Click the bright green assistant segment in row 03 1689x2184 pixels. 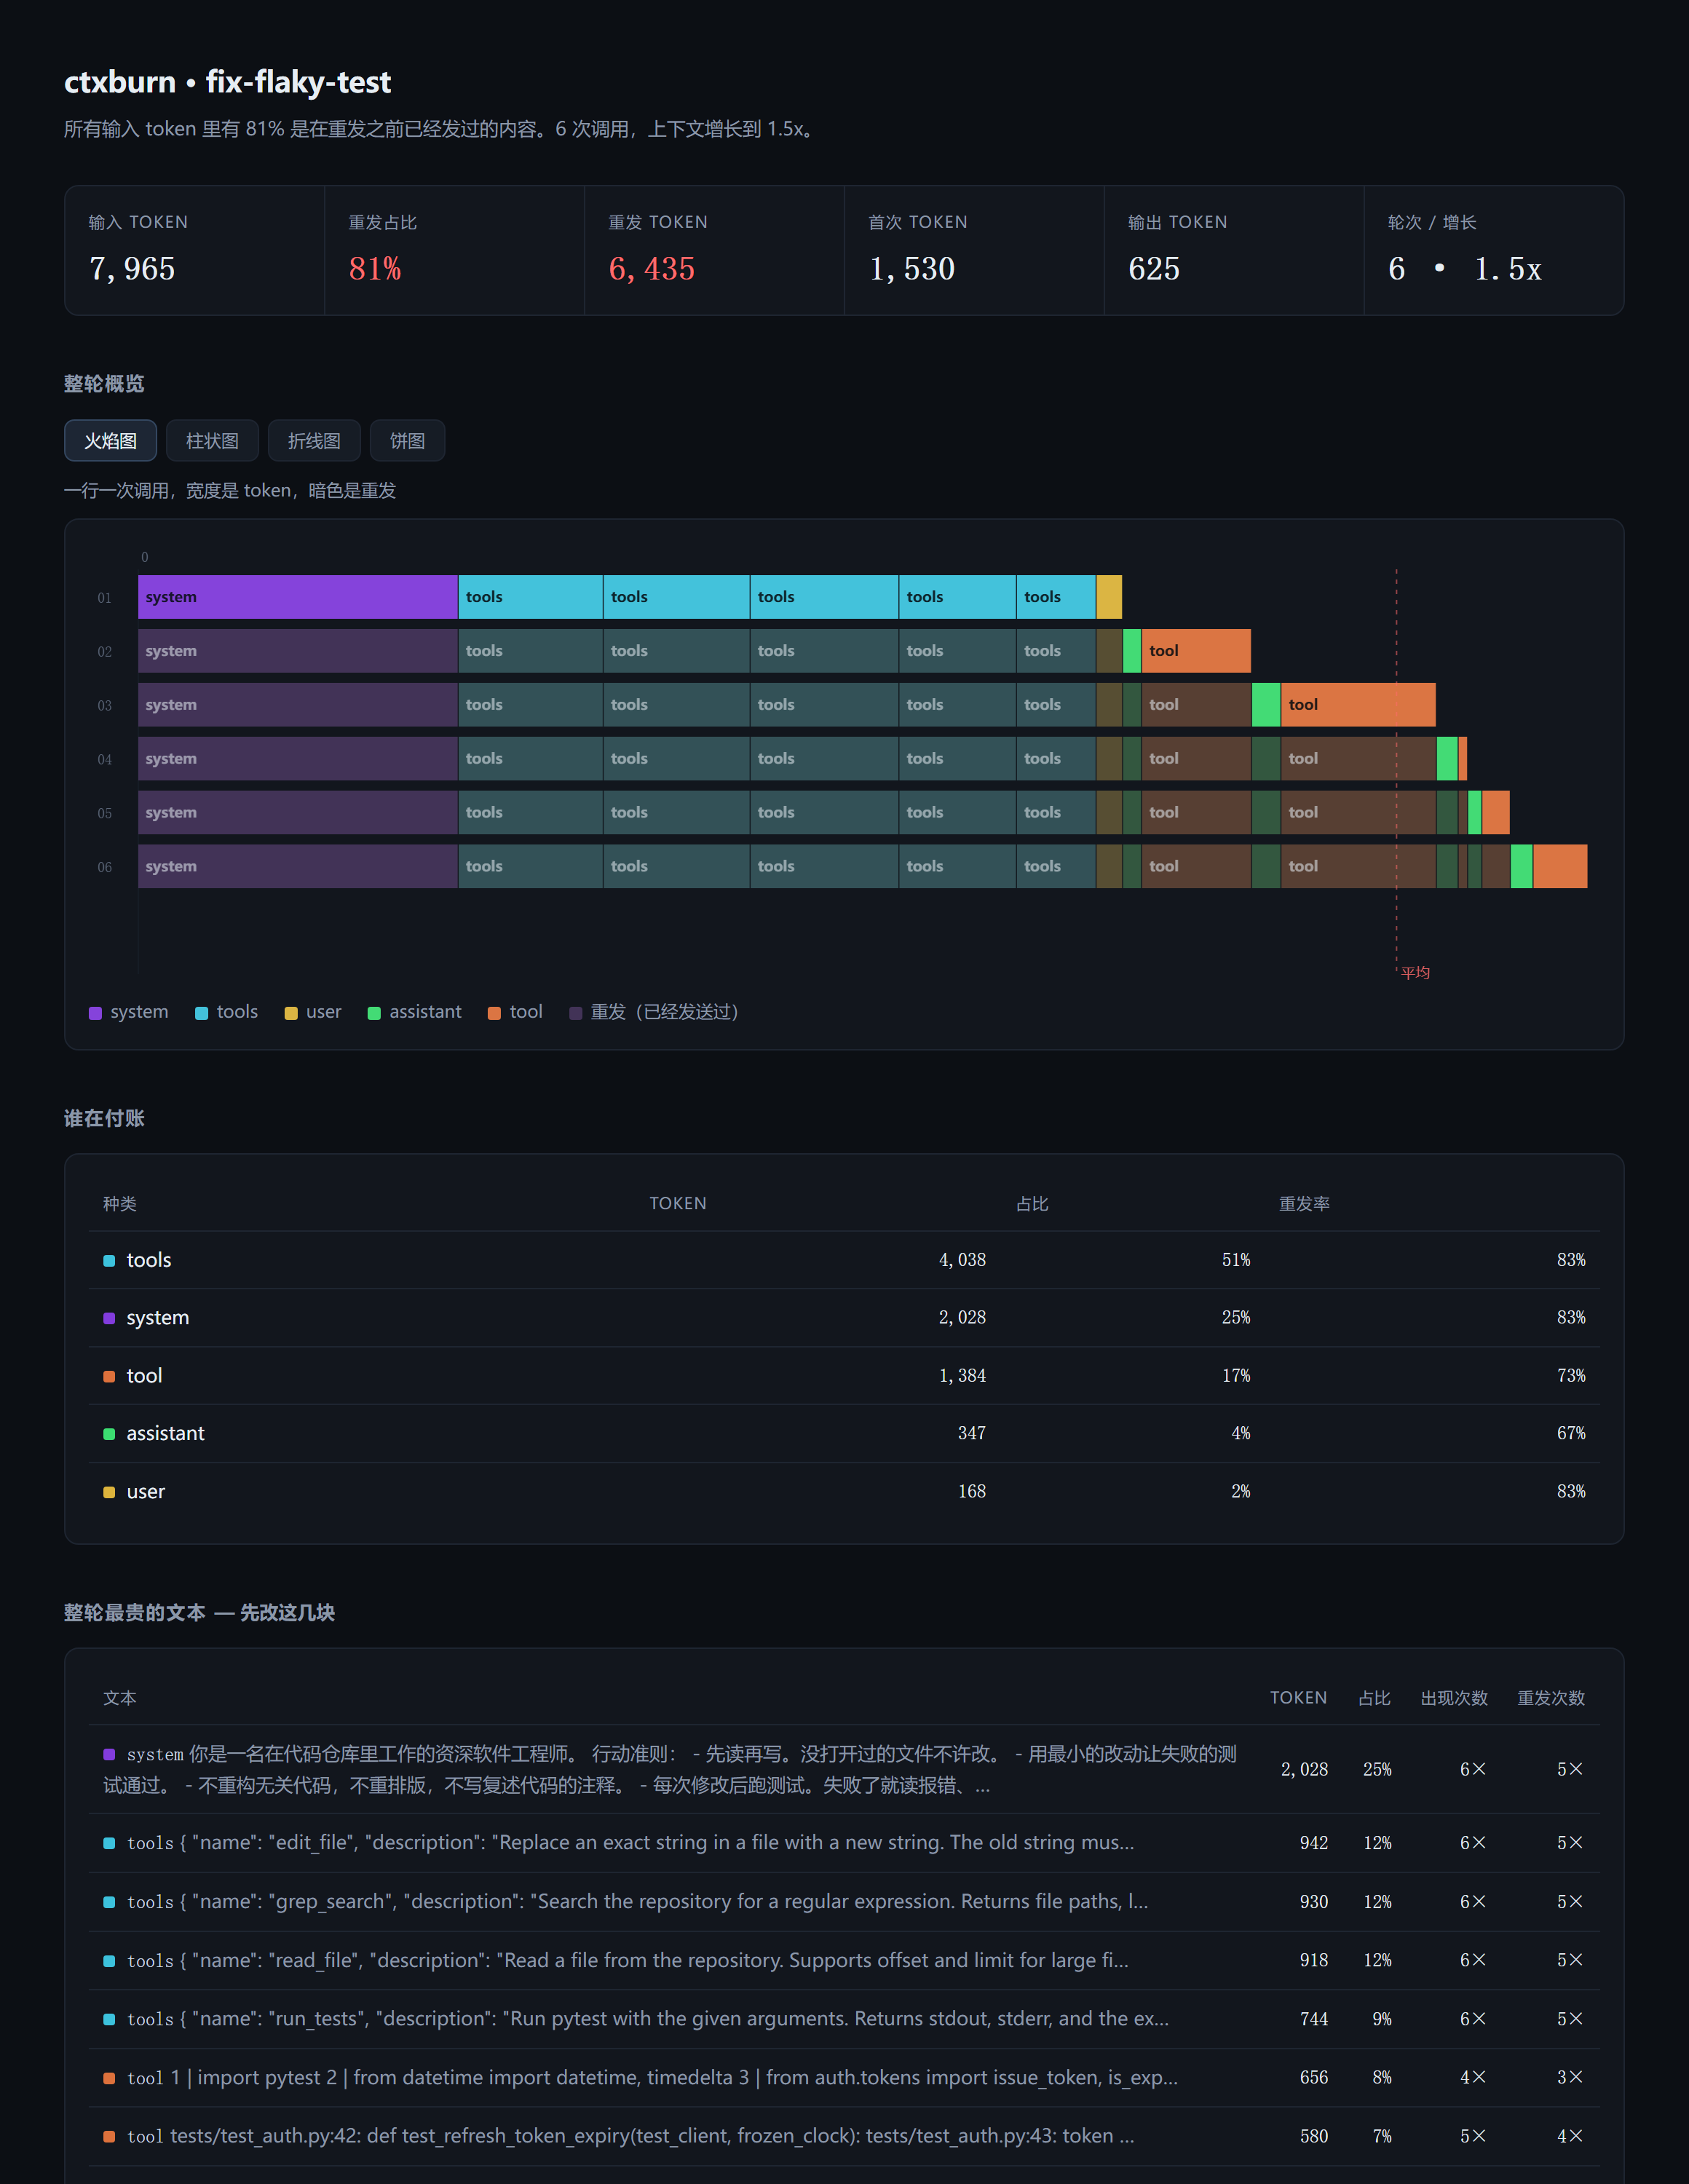[1266, 705]
